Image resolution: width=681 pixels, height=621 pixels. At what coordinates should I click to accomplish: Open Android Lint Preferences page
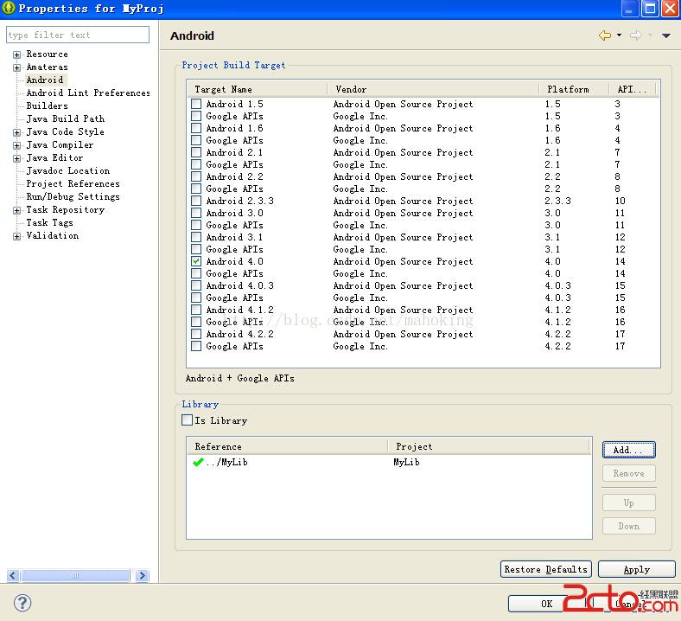[88, 93]
